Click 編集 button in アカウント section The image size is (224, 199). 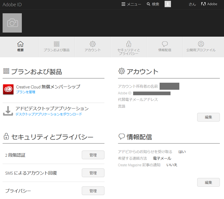point(208,117)
